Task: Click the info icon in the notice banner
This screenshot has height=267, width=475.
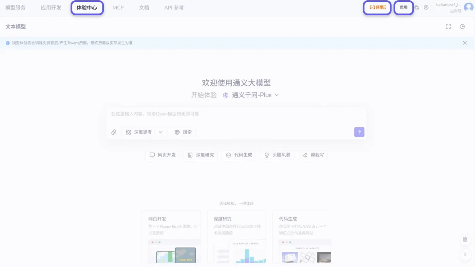Action: coord(8,43)
